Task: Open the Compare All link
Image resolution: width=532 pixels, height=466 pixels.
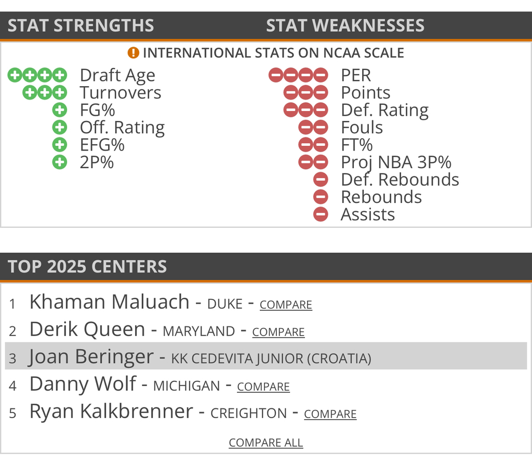Action: [266, 443]
